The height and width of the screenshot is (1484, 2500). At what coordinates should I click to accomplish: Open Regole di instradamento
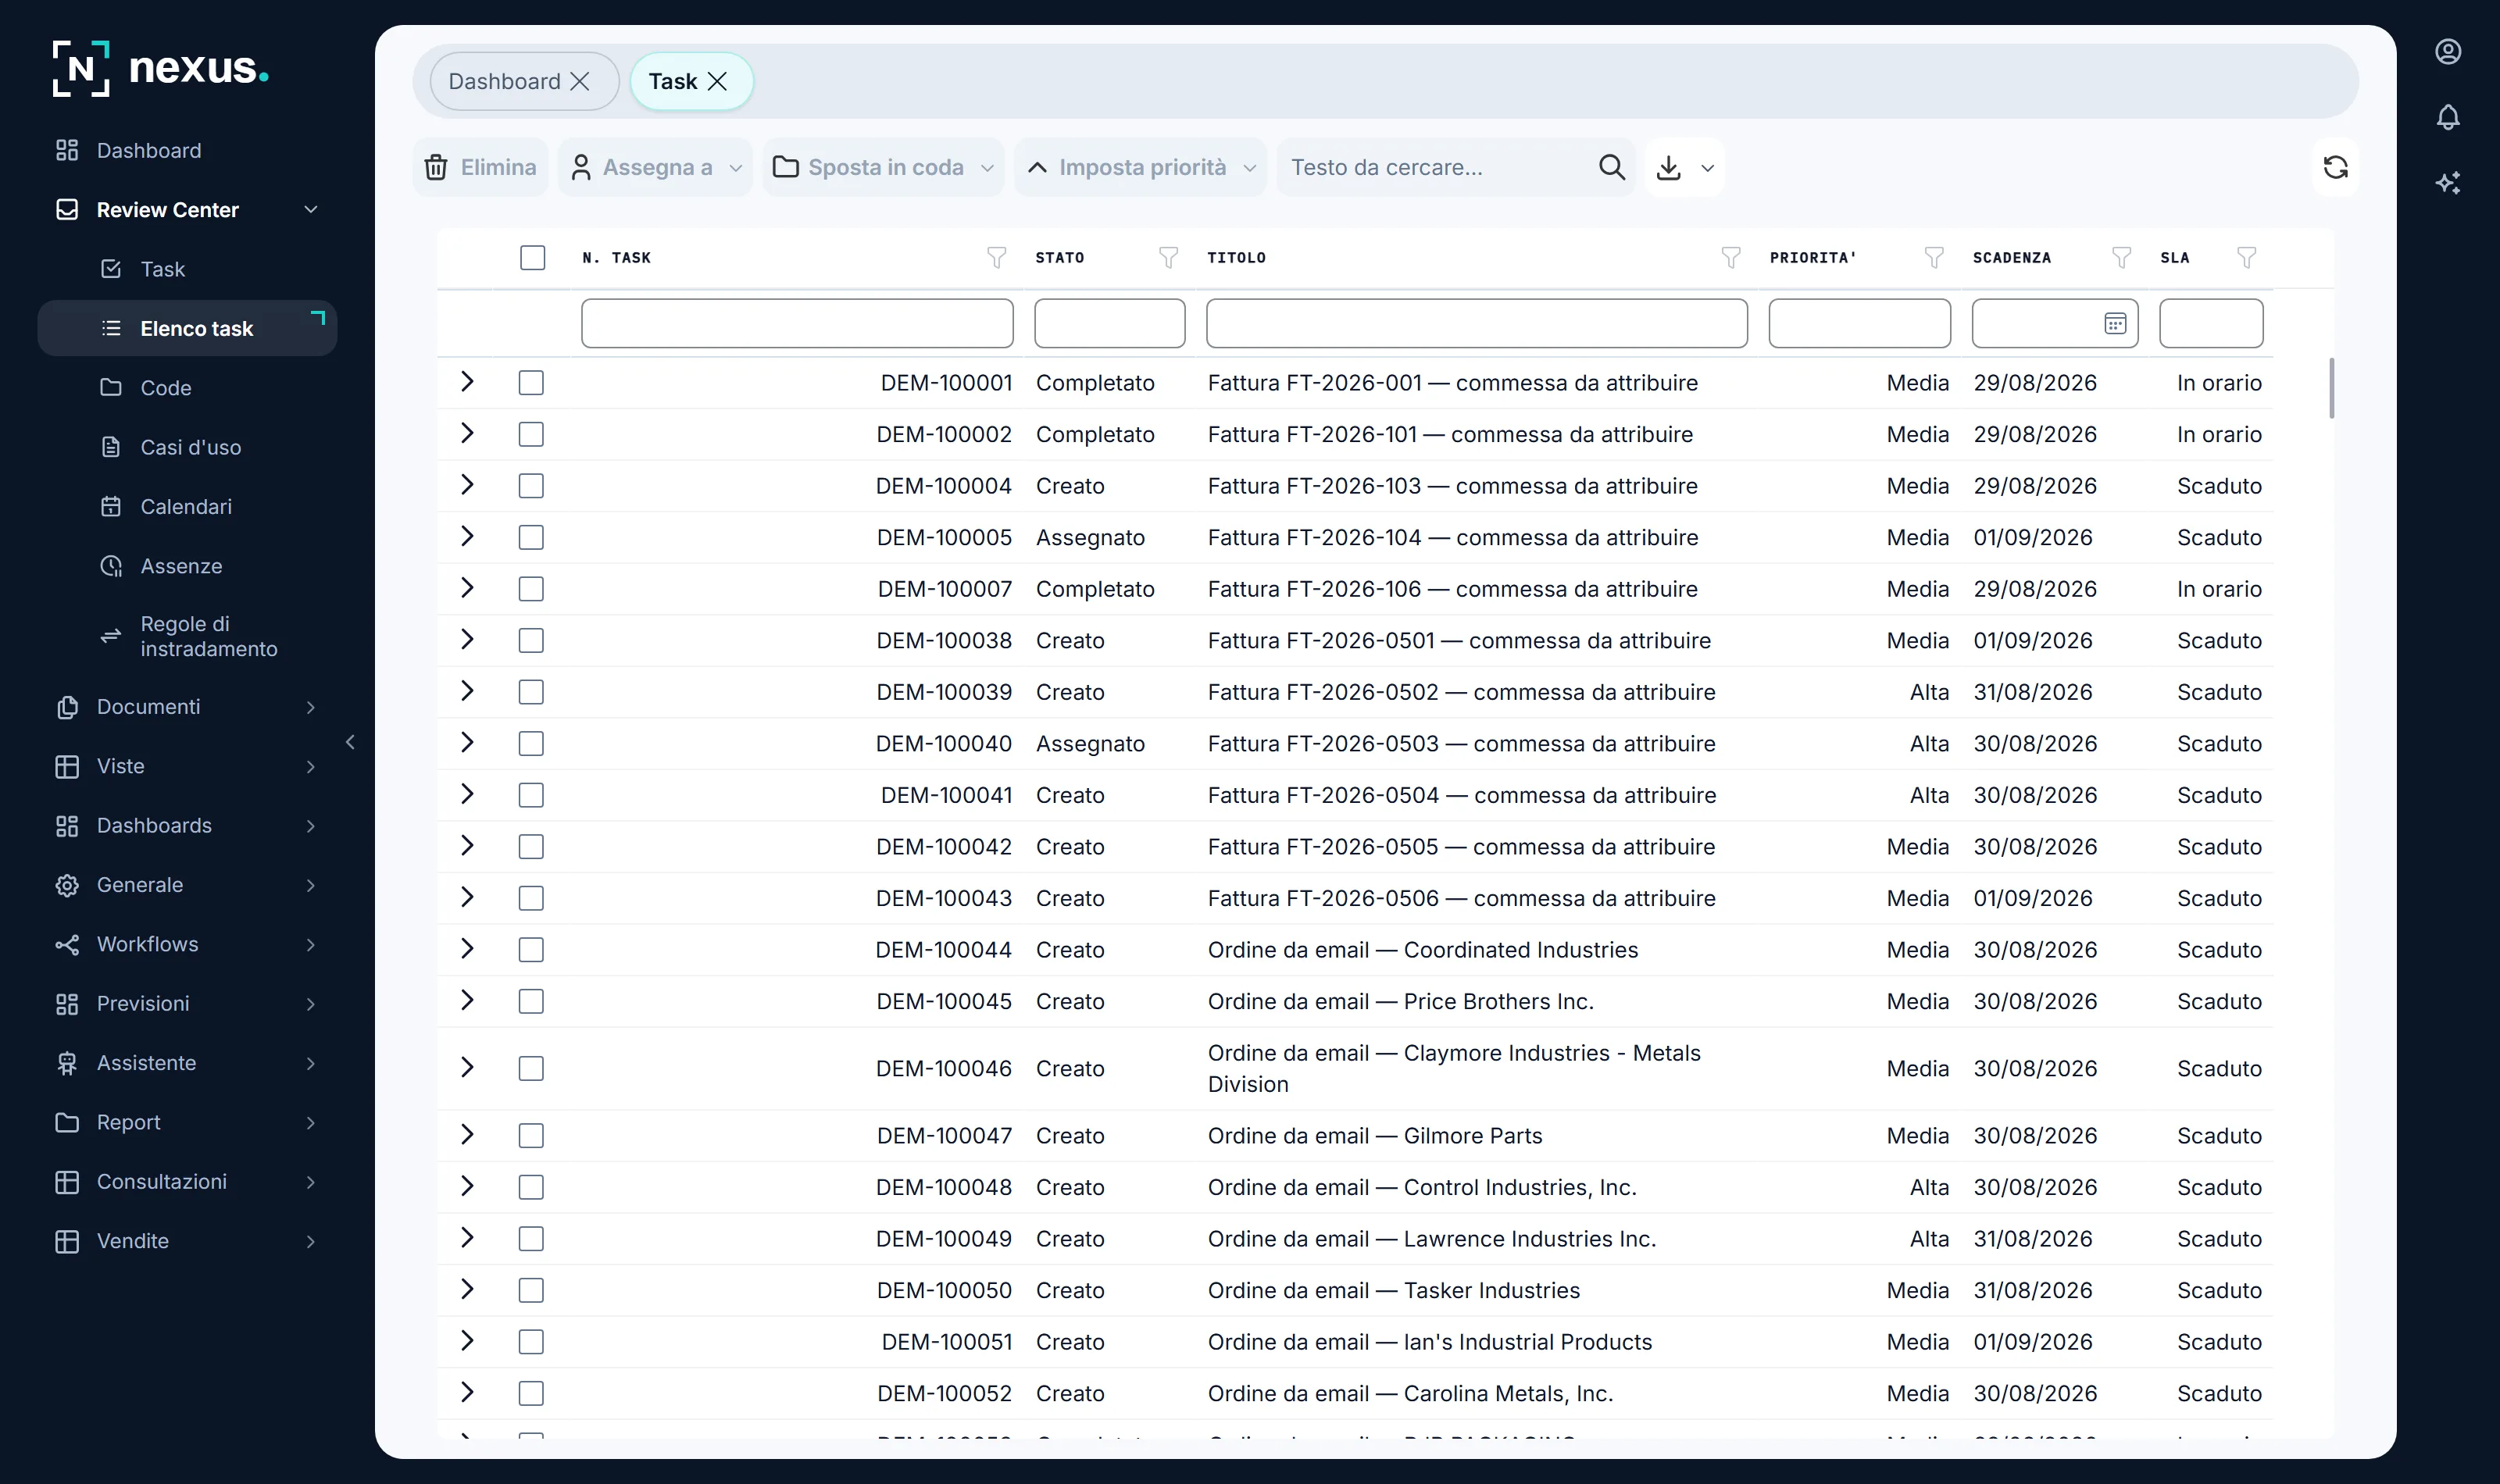tap(187, 636)
